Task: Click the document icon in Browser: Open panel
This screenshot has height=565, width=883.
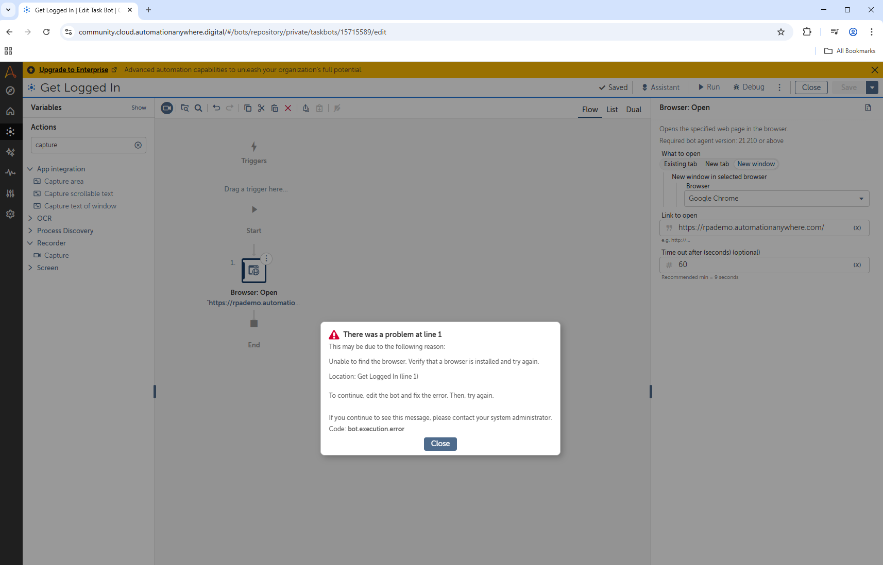Action: point(868,108)
